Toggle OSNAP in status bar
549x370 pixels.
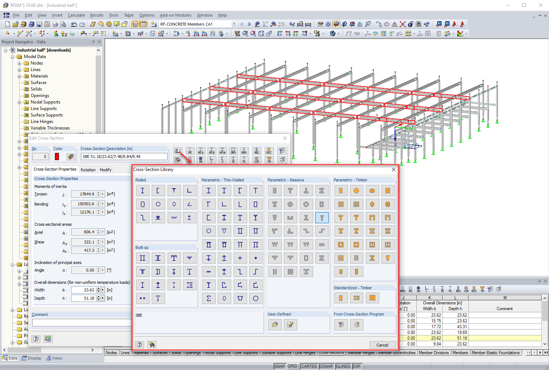326,366
